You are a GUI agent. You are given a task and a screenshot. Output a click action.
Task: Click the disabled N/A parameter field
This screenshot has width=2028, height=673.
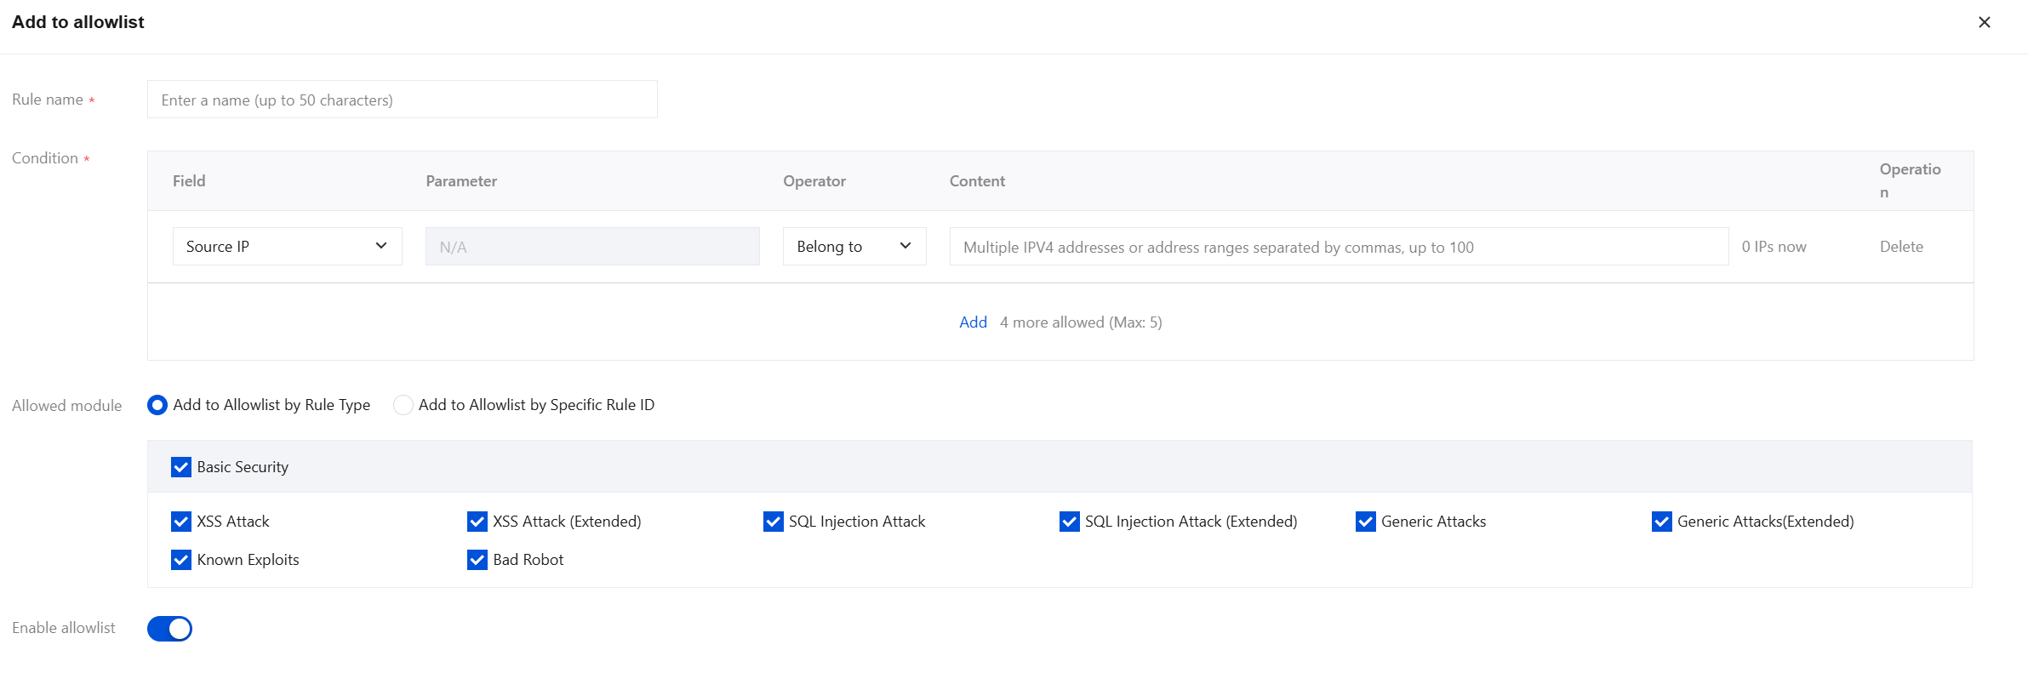[x=592, y=247]
